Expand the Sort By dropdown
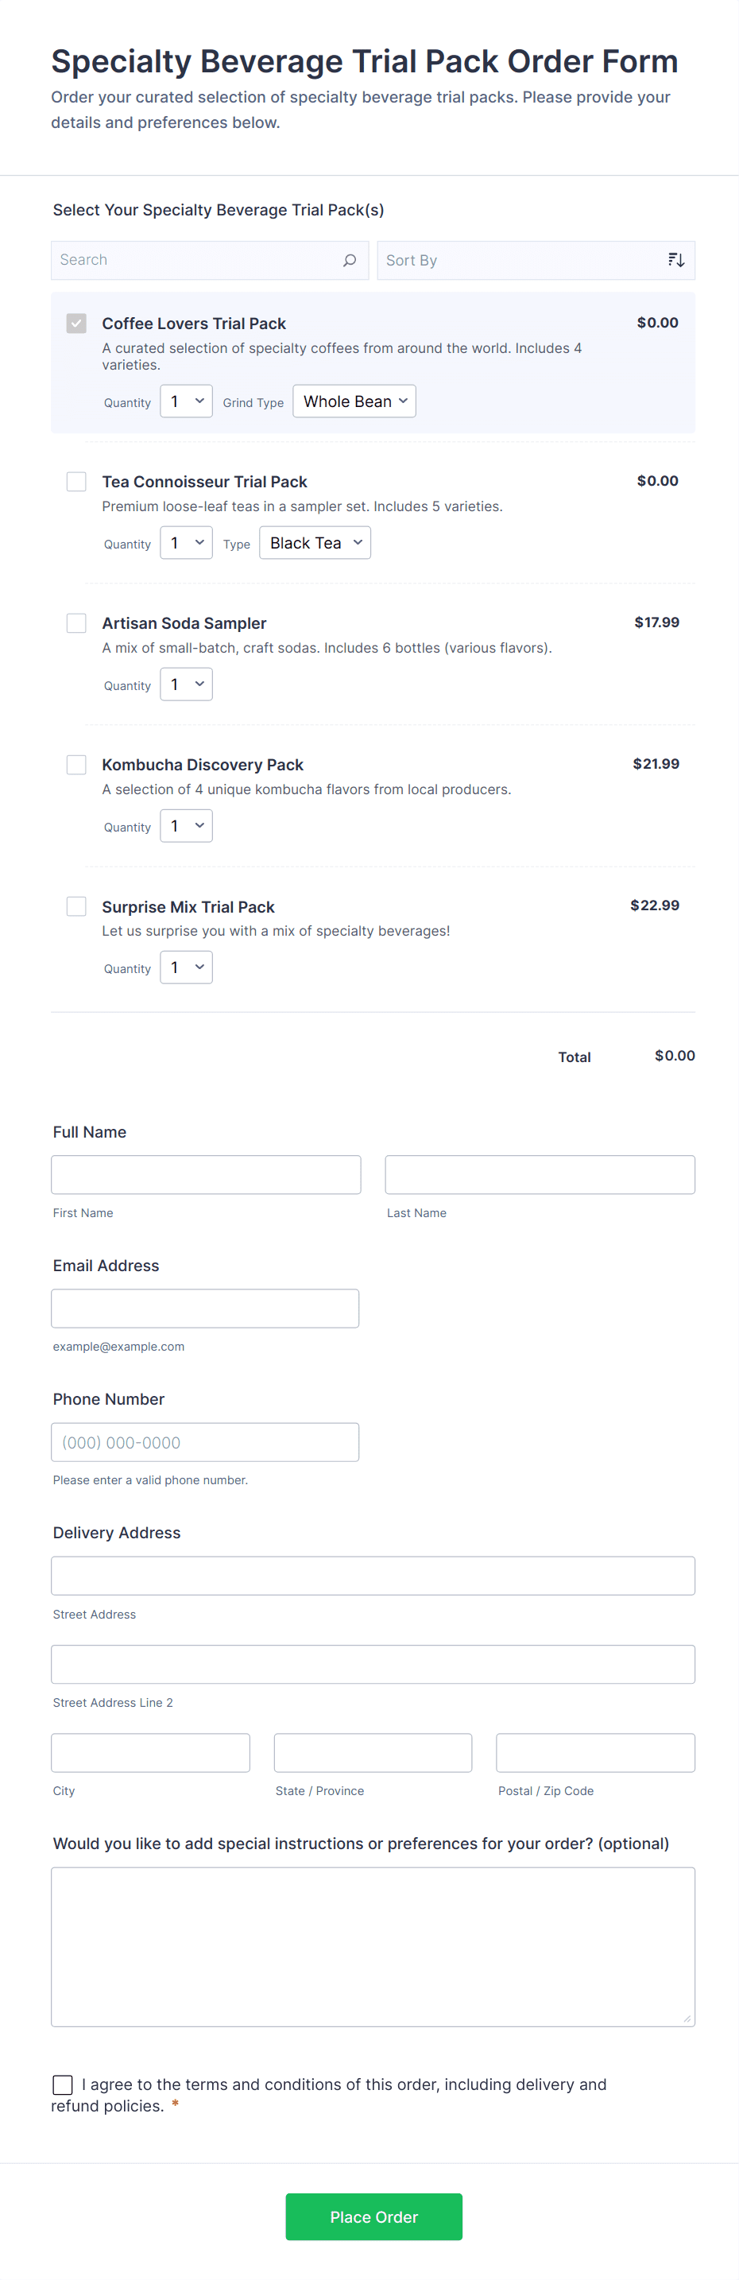The width and height of the screenshot is (739, 2280). 522,260
